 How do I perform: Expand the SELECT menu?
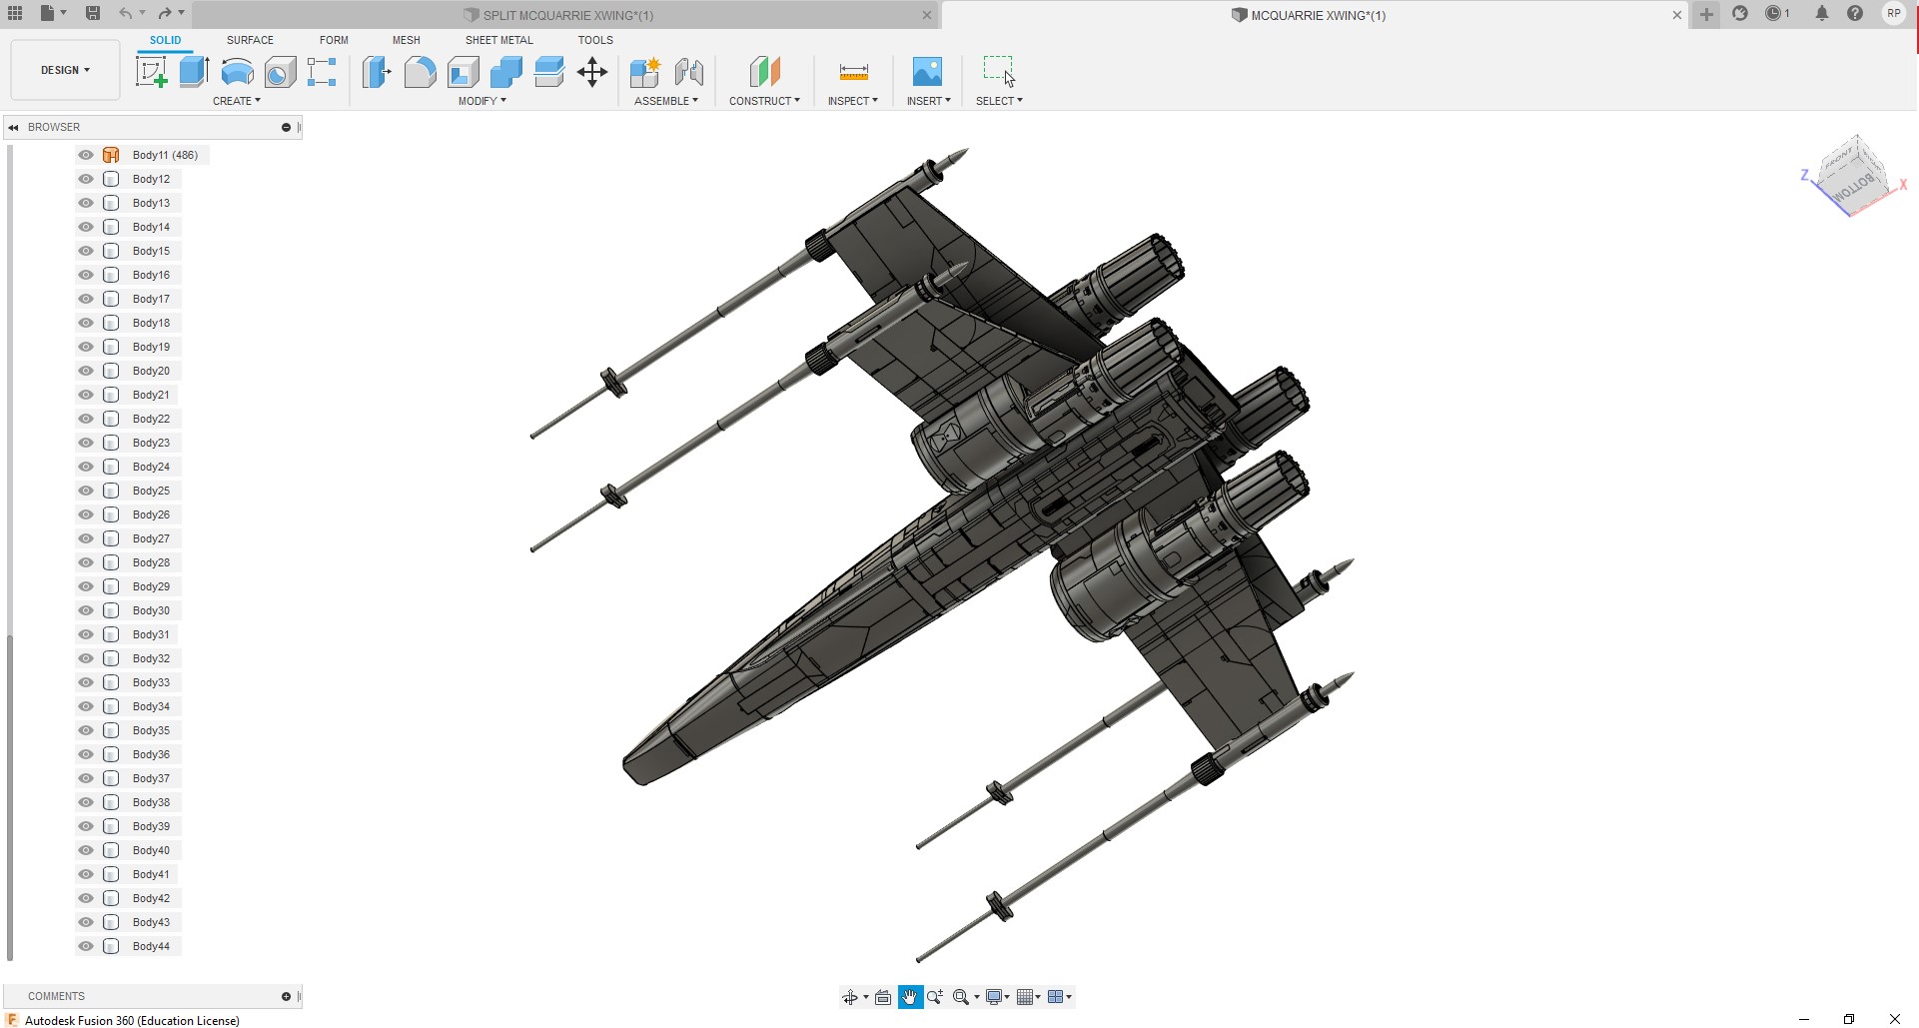click(x=999, y=101)
